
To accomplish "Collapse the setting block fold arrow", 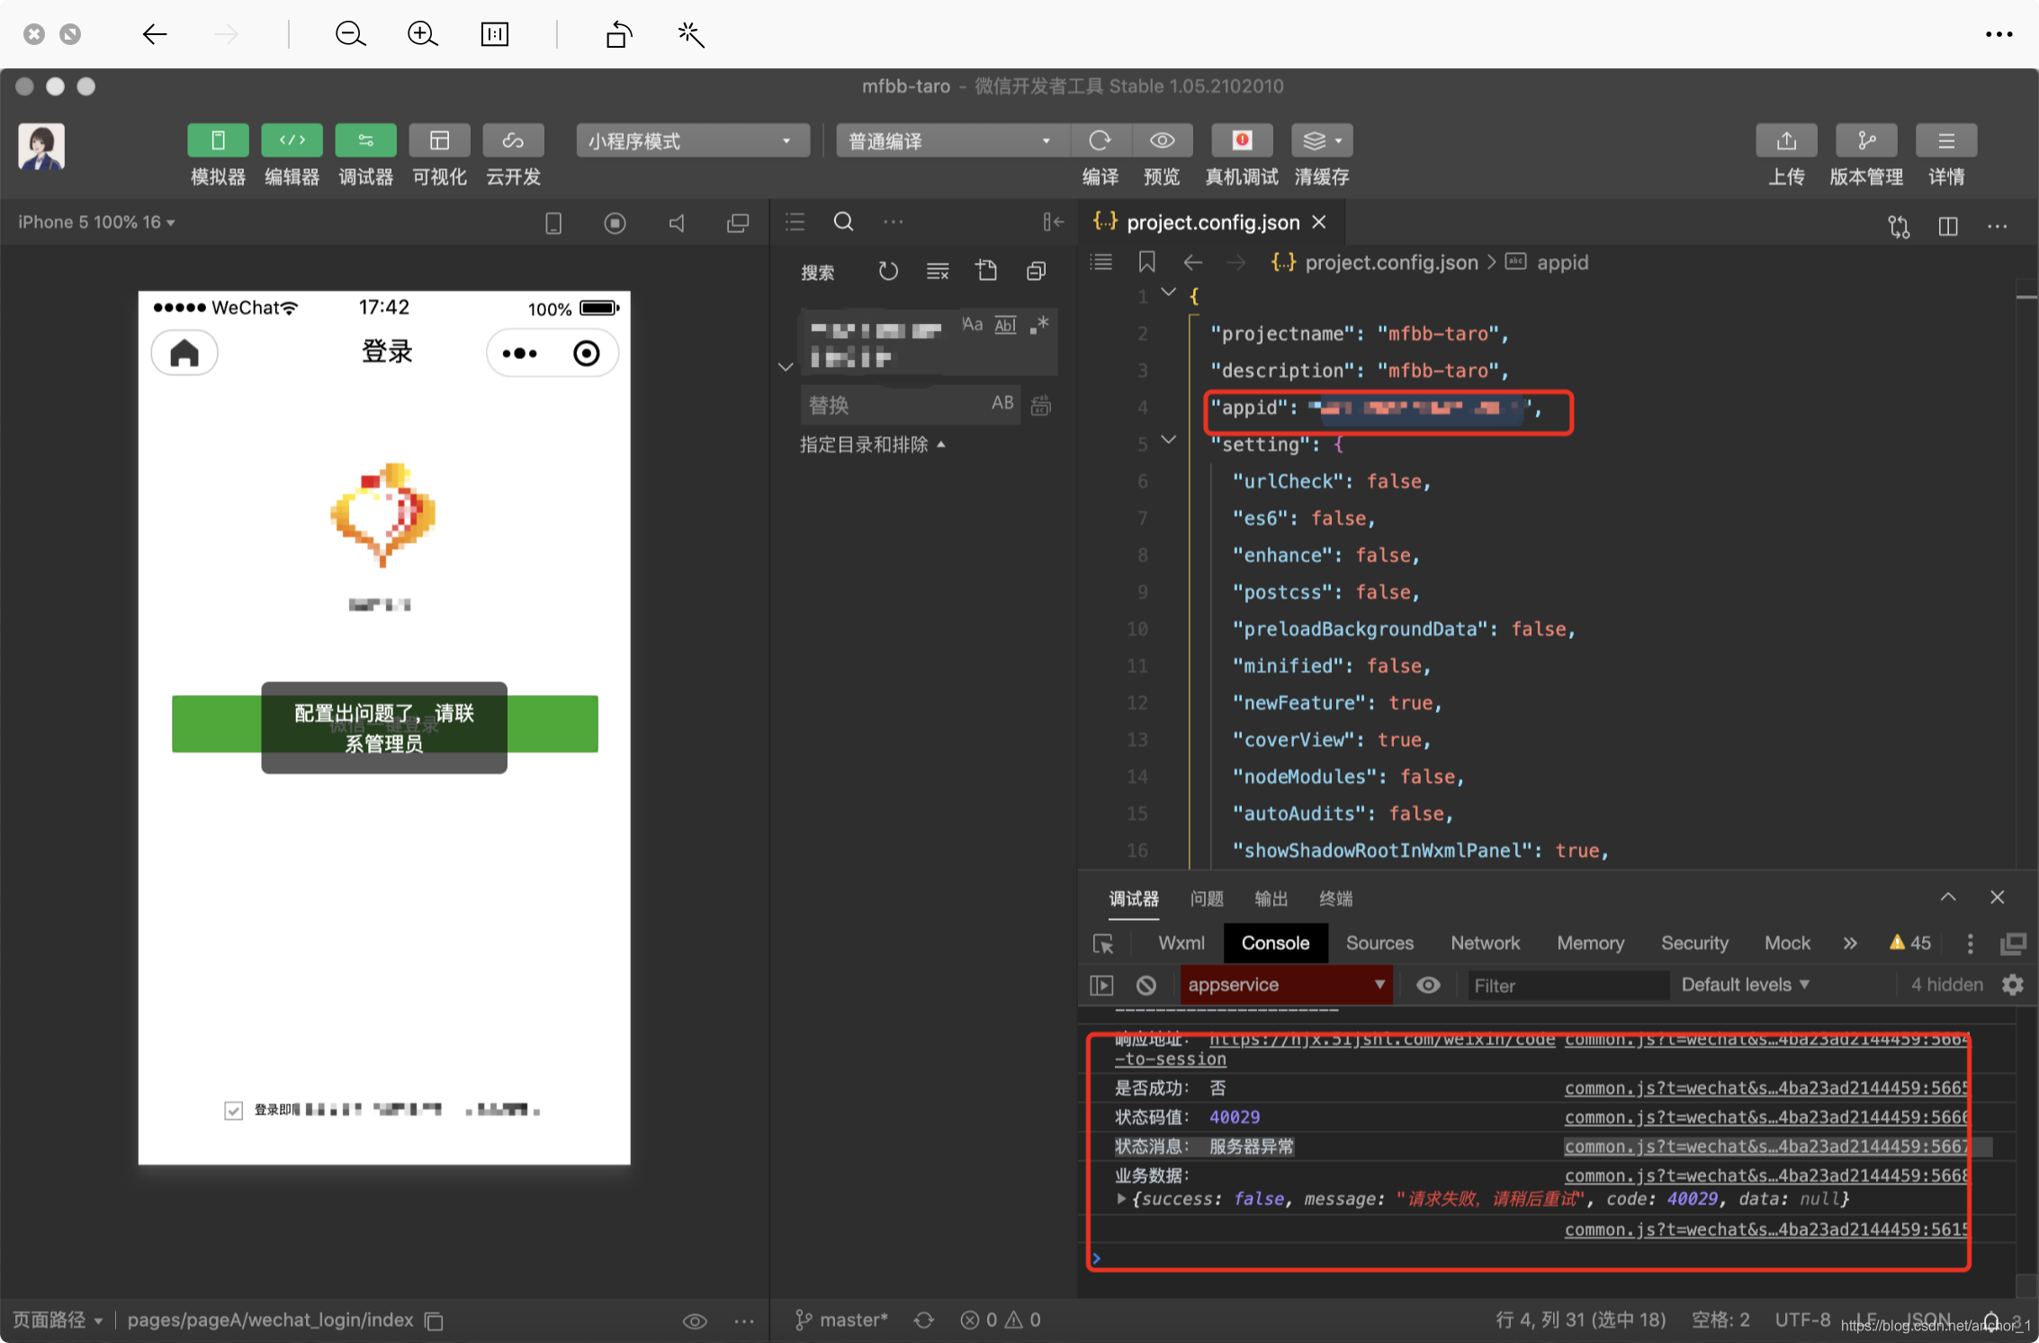I will click(x=1169, y=440).
